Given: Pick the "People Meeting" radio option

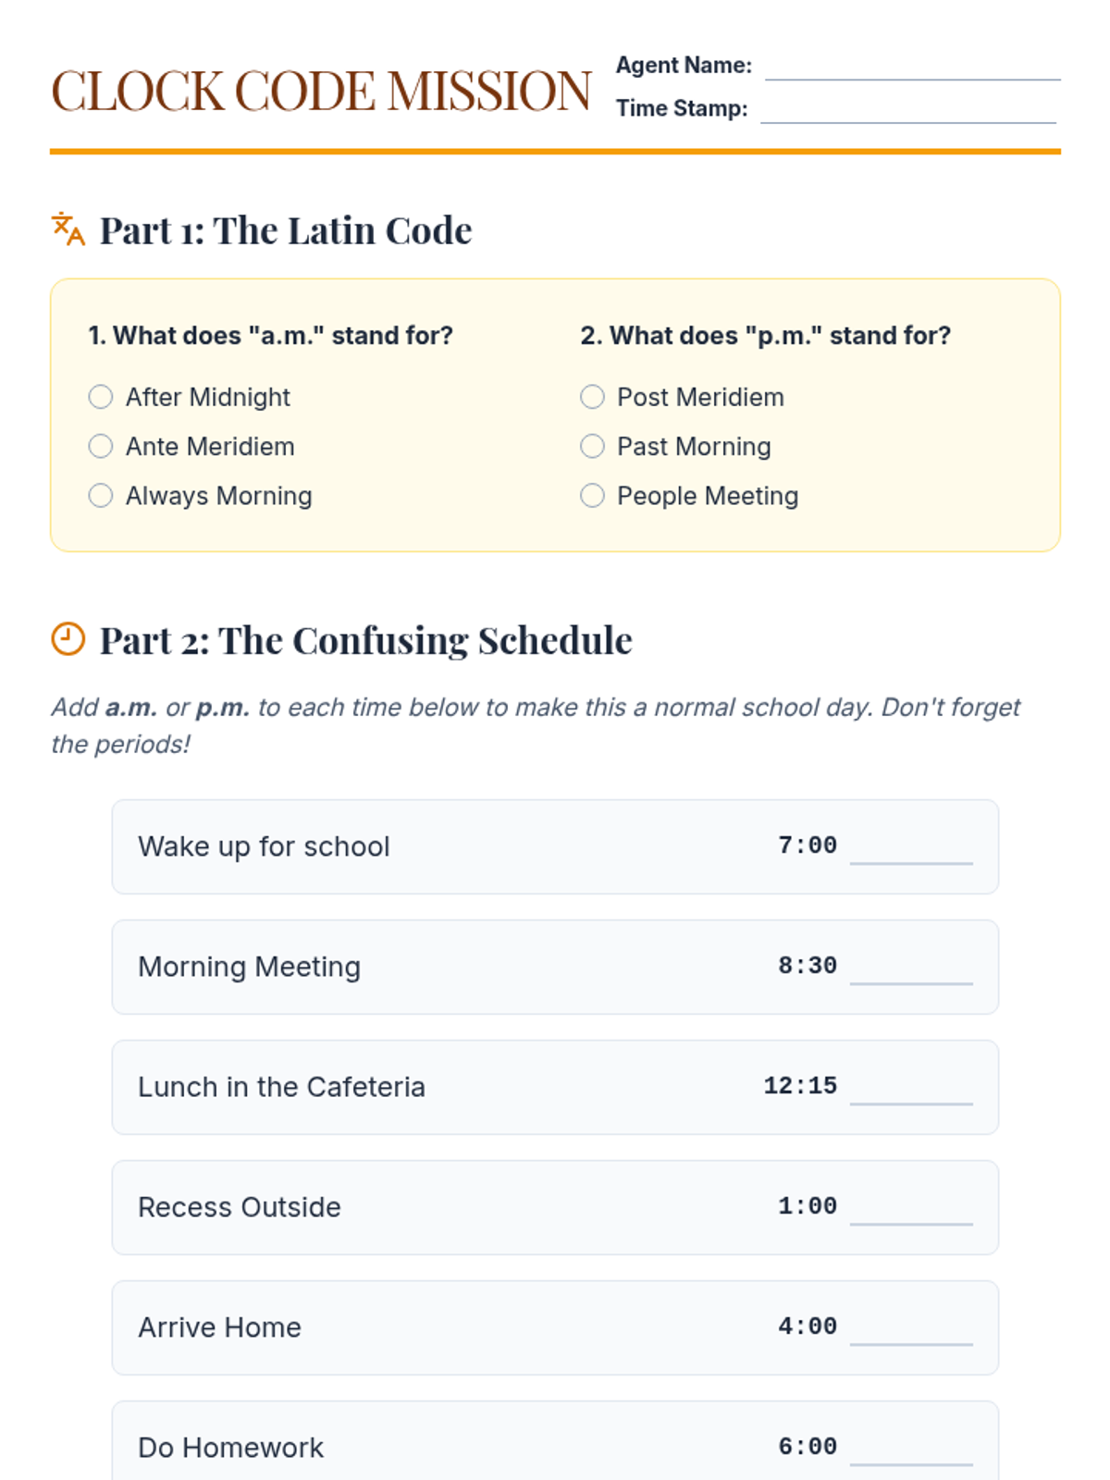Looking at the screenshot, I should (592, 496).
